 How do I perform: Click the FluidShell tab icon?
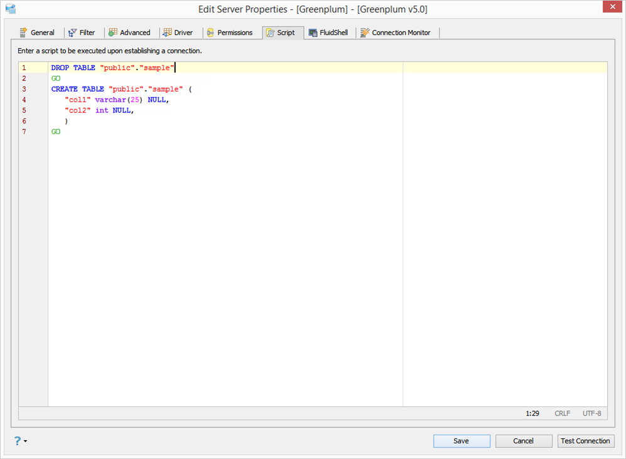pyautogui.click(x=313, y=33)
